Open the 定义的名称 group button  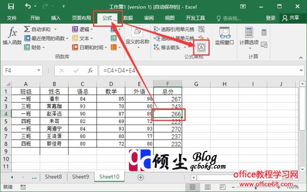137,37
